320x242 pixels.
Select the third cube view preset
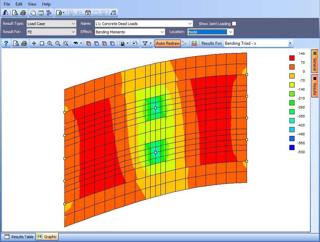(x=104, y=43)
